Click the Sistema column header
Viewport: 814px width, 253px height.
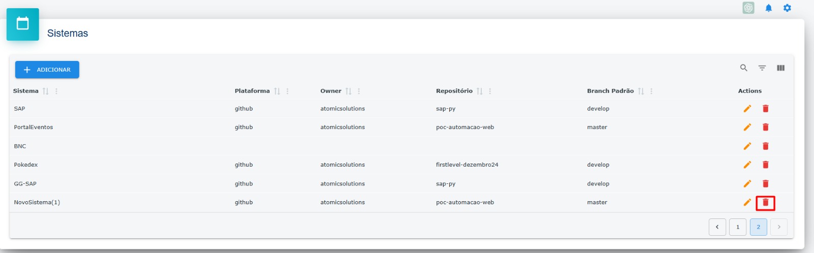26,91
